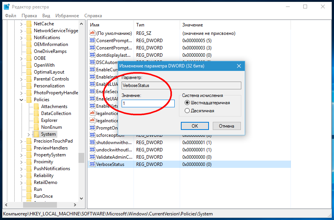Click the Registry Editor app icon in title bar
Viewport: 334px width, 220px height.
(7, 7)
